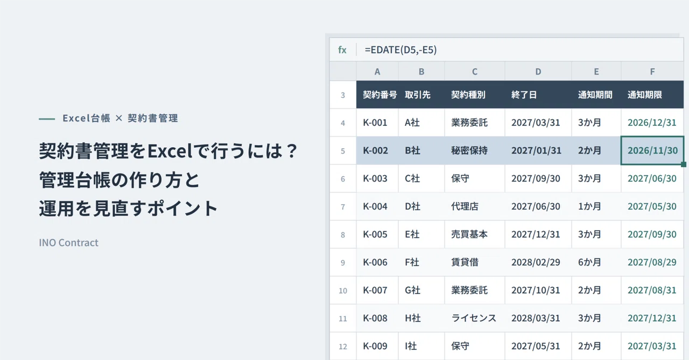The image size is (689, 360).
Task: Click the fx function icon
Action: pyautogui.click(x=342, y=50)
